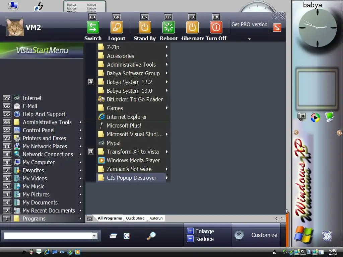The width and height of the screenshot is (343, 257).
Task: Open the search box dropdown arrow
Action: click(94, 236)
